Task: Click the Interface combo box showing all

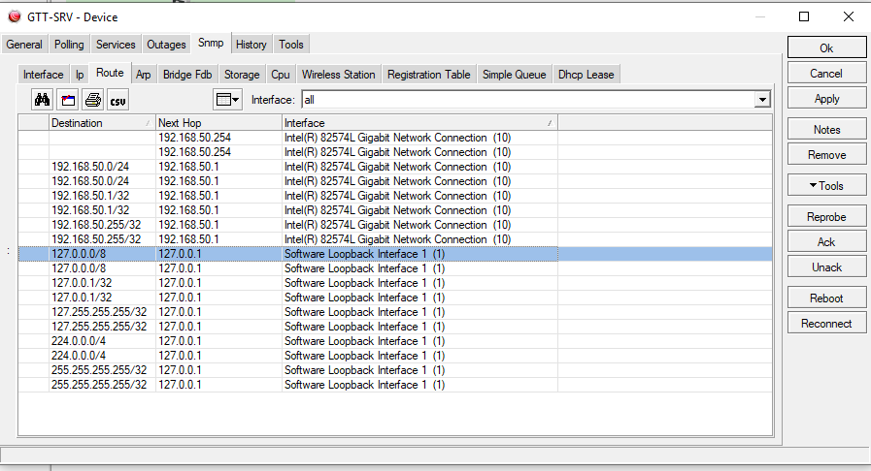Action: click(535, 100)
